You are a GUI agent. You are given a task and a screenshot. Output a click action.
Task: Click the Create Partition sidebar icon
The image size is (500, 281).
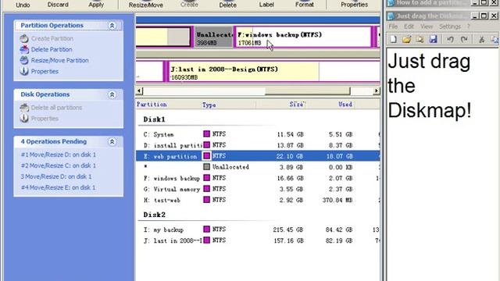24,38
